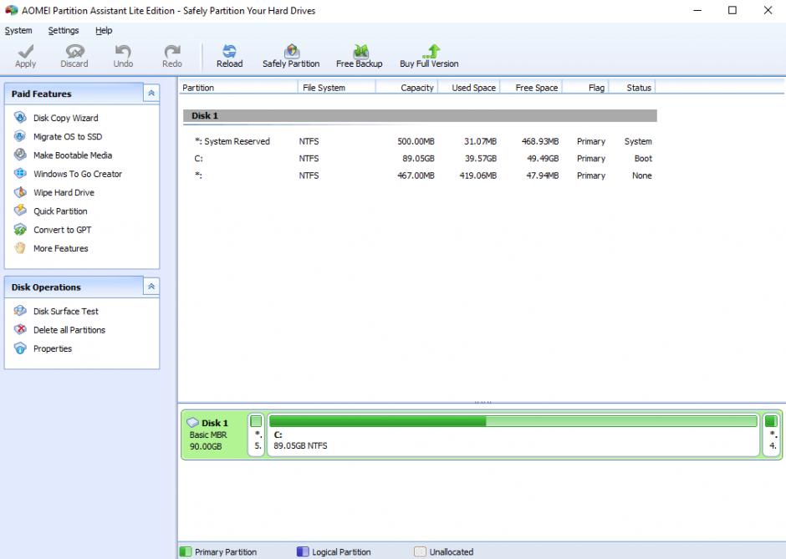
Task: Open the Help menu
Action: coord(104,31)
